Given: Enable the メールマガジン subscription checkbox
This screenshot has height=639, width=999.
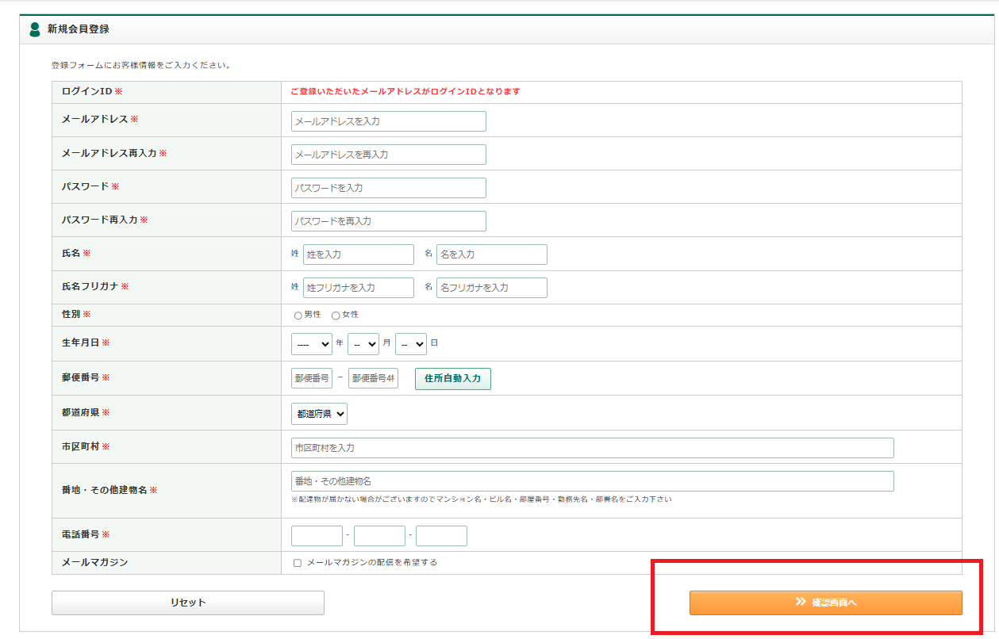Looking at the screenshot, I should (x=298, y=563).
